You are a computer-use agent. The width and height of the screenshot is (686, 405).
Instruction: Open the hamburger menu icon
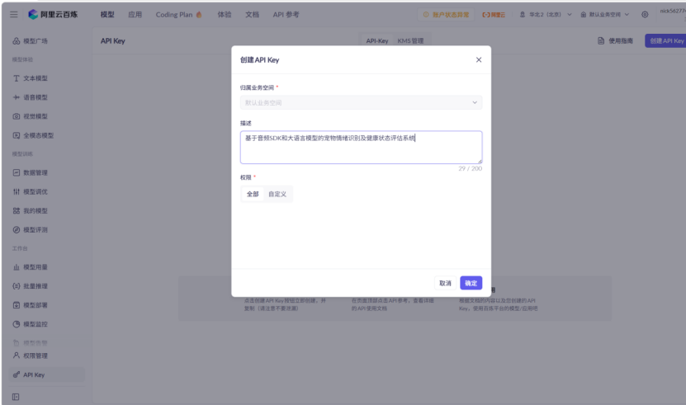point(14,14)
